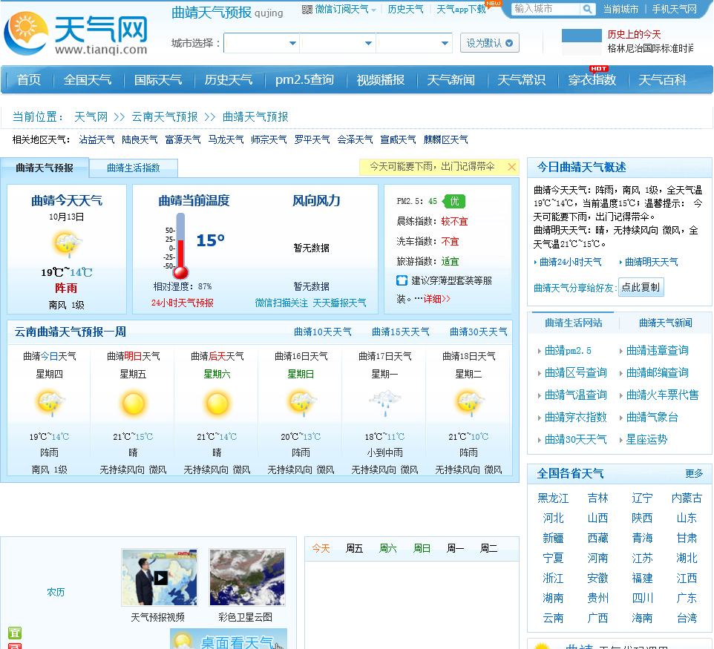This screenshot has height=649, width=714.
Task: Open the 星座运势 link
Action: [646, 439]
